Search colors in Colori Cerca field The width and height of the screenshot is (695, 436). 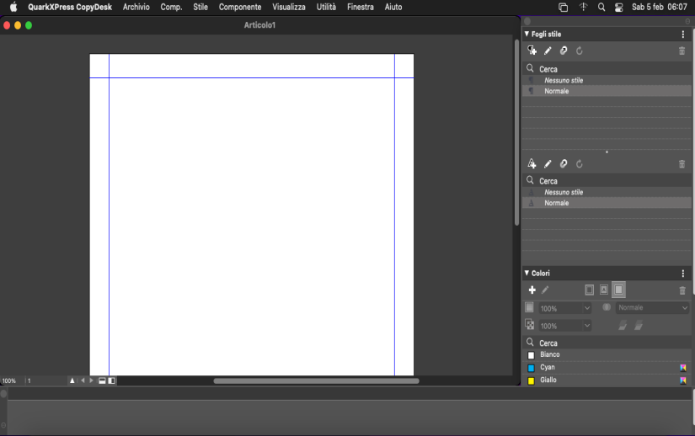pyautogui.click(x=607, y=343)
